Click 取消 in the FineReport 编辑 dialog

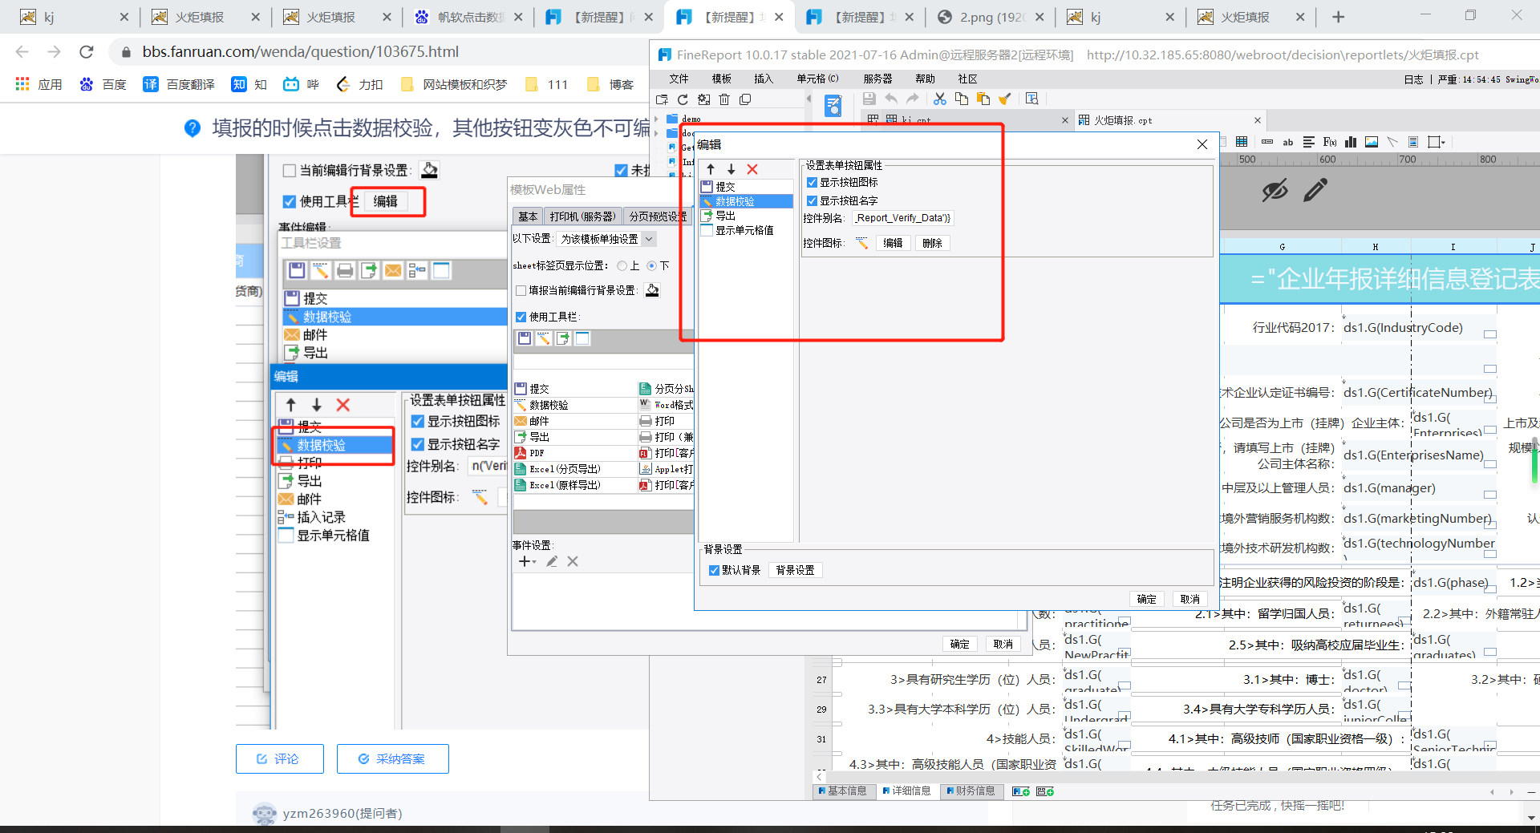pos(1189,599)
